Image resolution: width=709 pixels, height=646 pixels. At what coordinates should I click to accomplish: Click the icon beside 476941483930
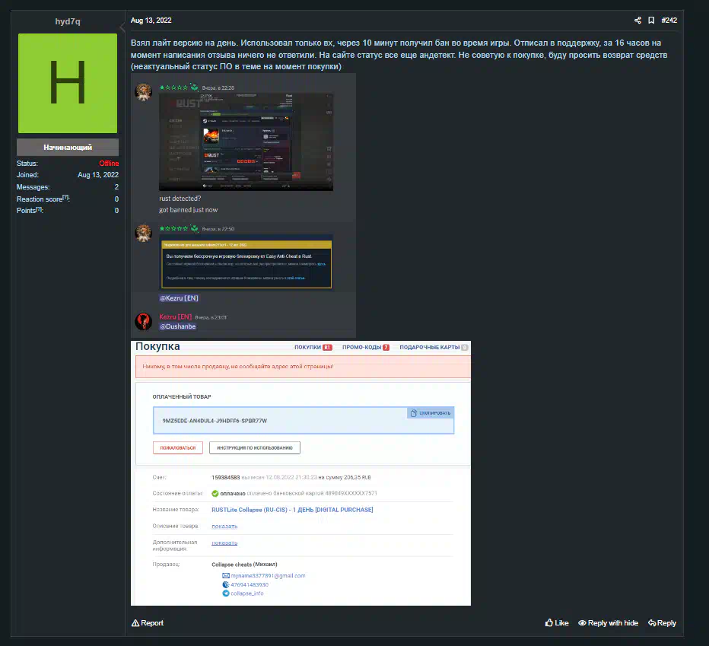[x=226, y=585]
